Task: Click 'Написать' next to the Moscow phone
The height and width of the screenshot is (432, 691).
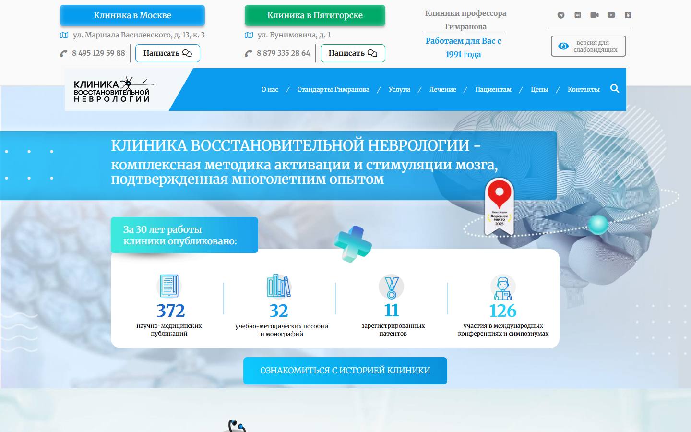Action: [167, 53]
